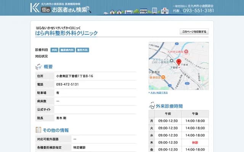Click the 概要 section clipboard icon
Image resolution: width=244 pixels, height=152 pixels.
pos(39,67)
